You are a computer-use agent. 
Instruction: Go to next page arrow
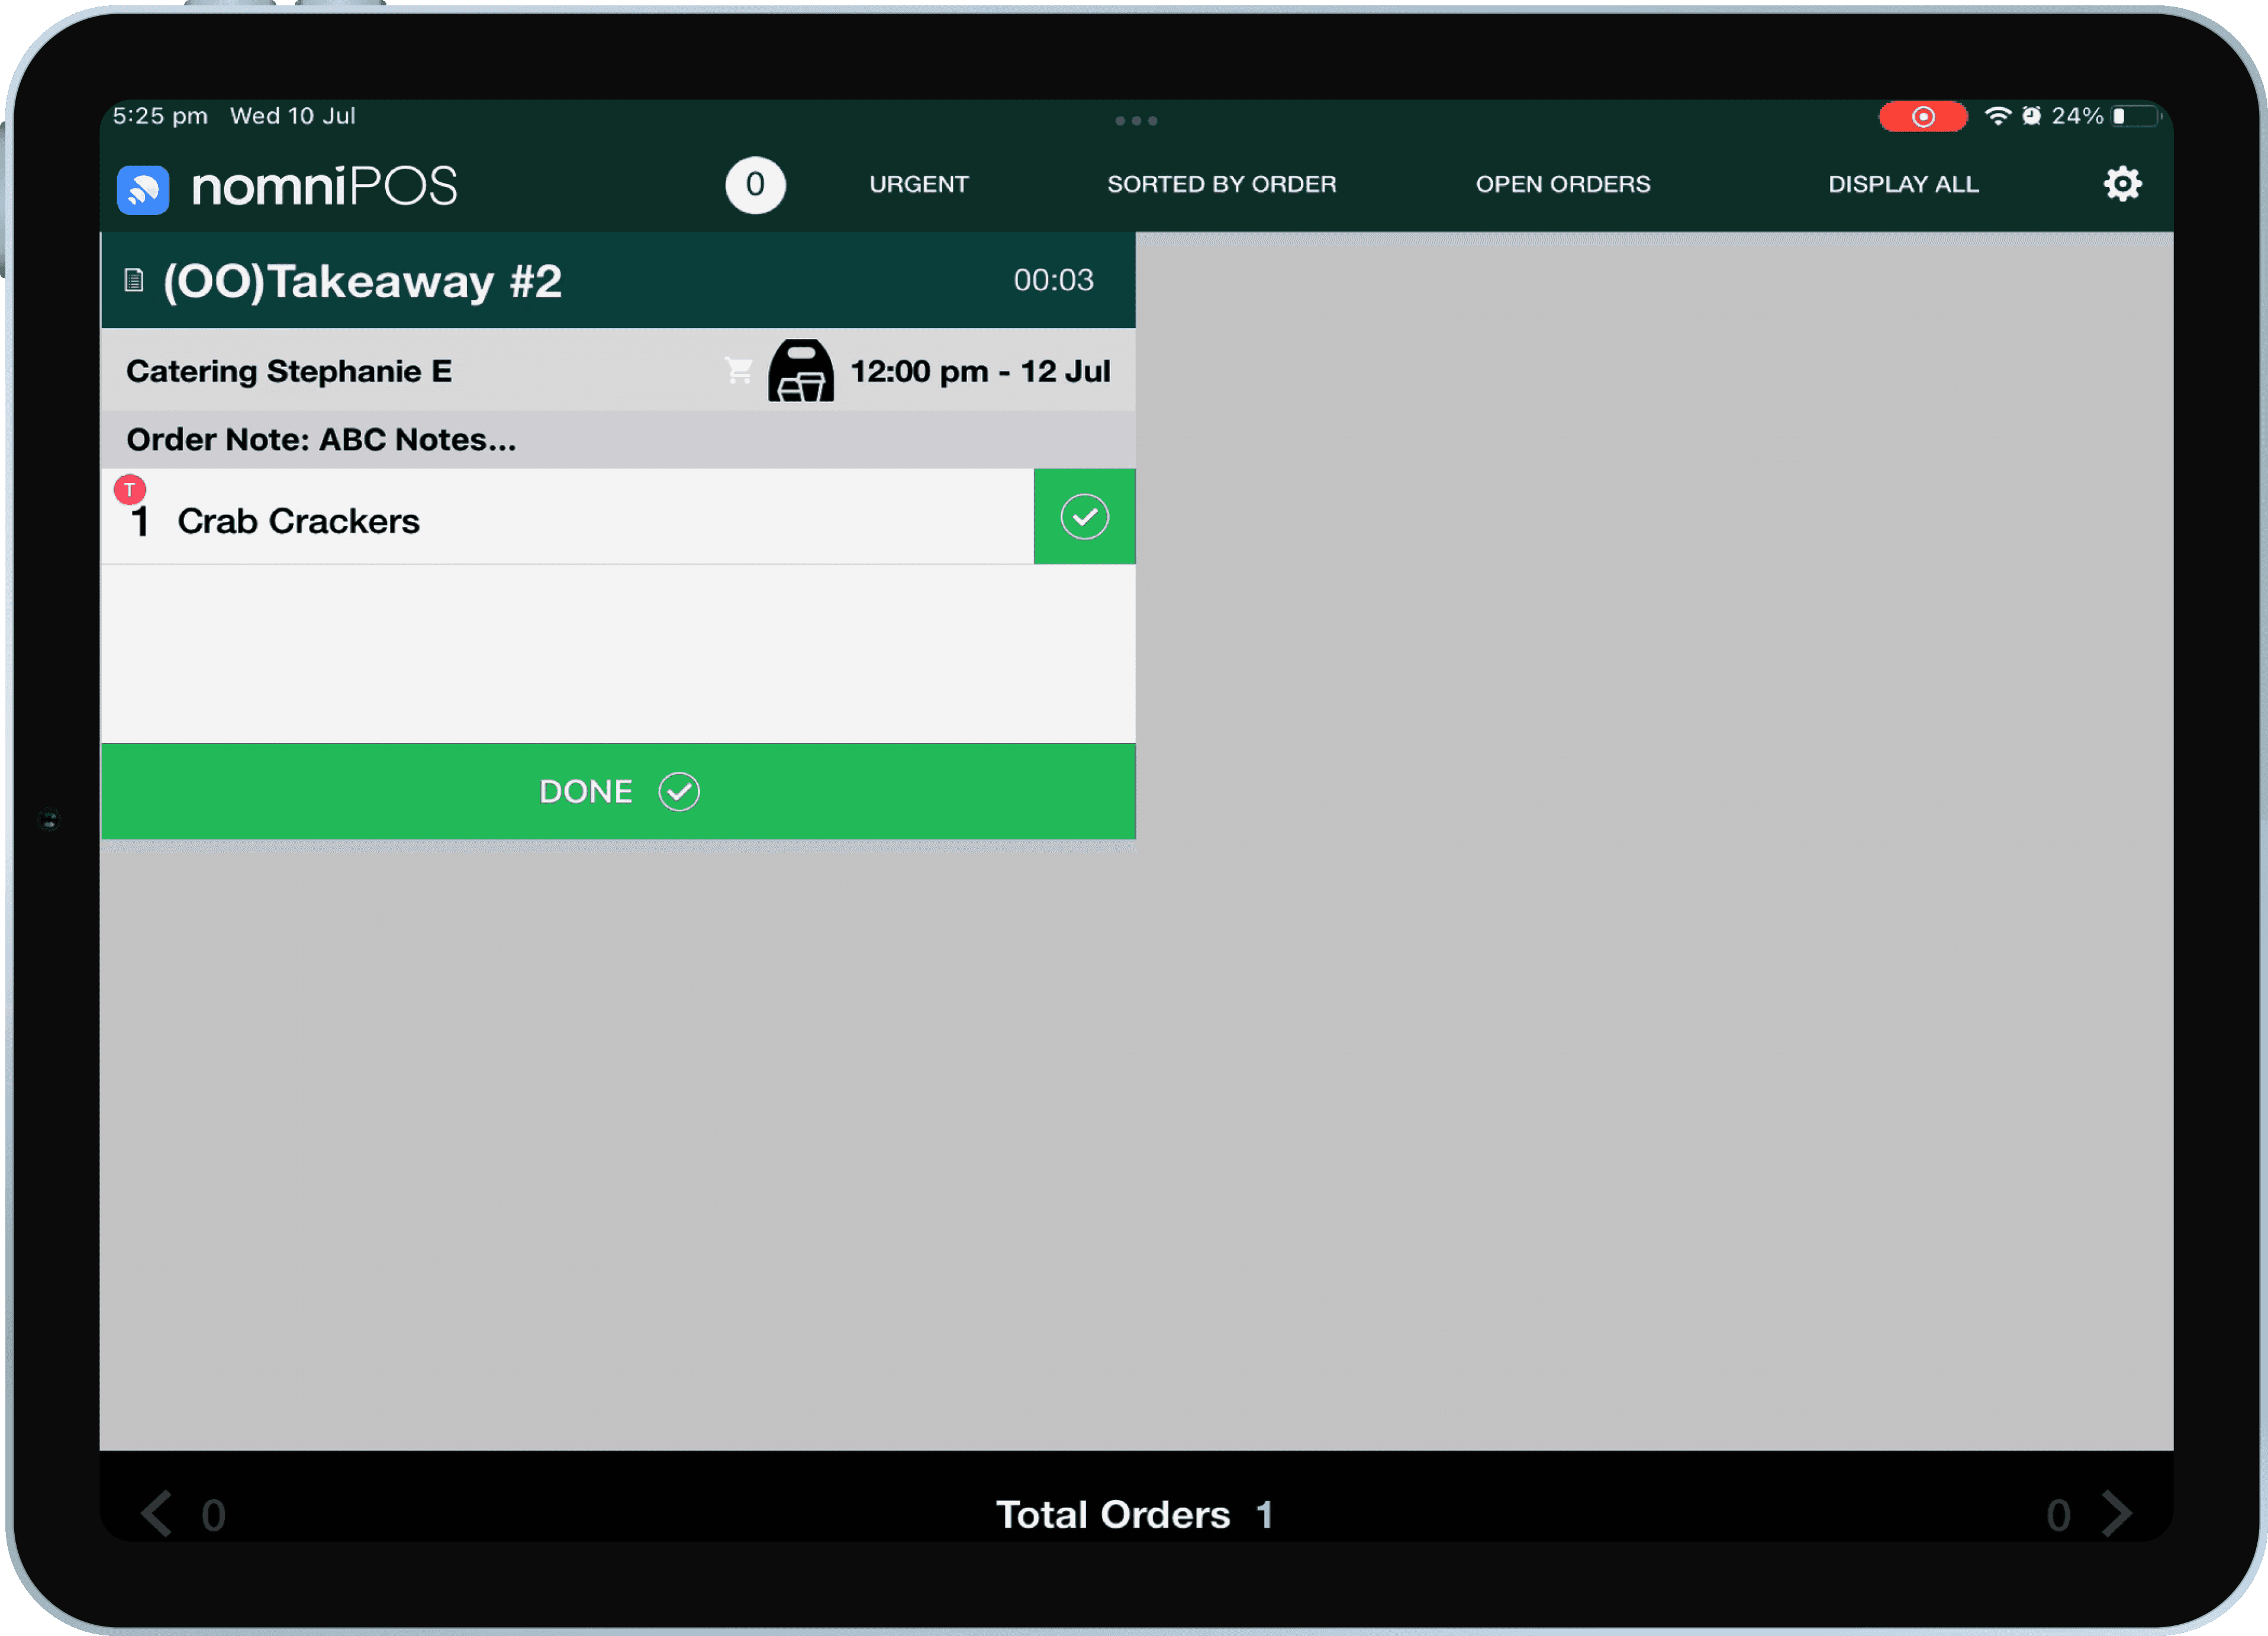click(x=2117, y=1513)
